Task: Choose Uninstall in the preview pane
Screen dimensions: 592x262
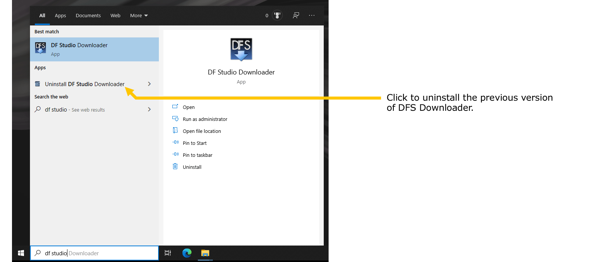Action: click(192, 167)
